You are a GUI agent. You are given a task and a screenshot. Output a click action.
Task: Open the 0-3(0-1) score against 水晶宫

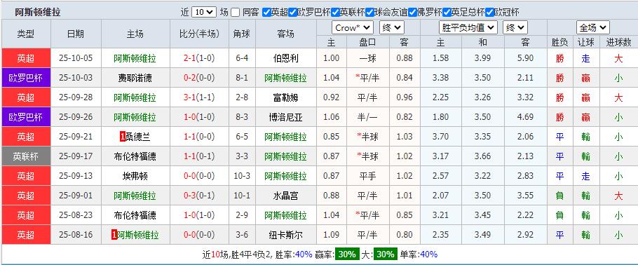(x=199, y=196)
